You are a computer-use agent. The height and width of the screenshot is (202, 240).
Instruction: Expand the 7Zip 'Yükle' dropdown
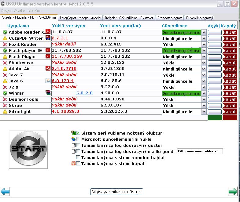click(204, 87)
